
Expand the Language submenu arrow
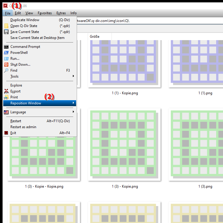[73, 112]
